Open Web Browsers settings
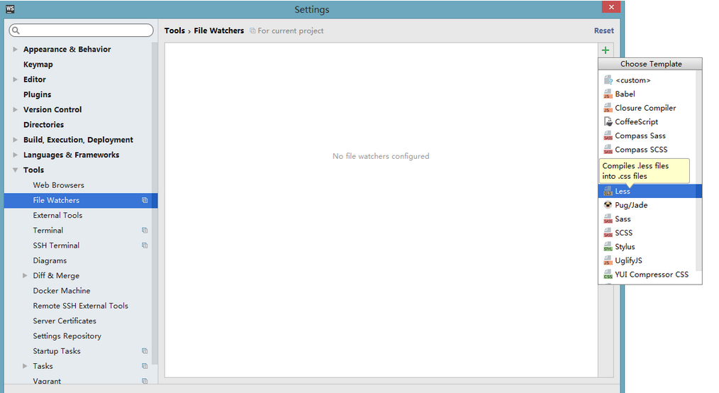The width and height of the screenshot is (719, 393). tap(58, 185)
